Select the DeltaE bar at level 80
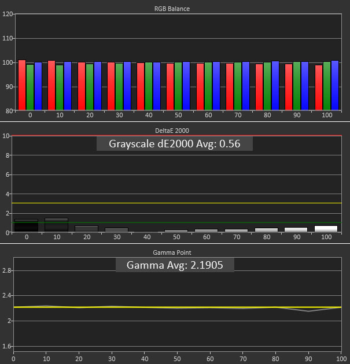 (x=266, y=230)
